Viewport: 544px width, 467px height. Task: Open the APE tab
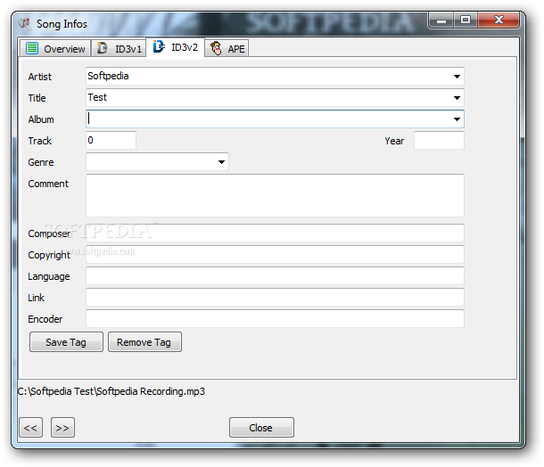(227, 48)
